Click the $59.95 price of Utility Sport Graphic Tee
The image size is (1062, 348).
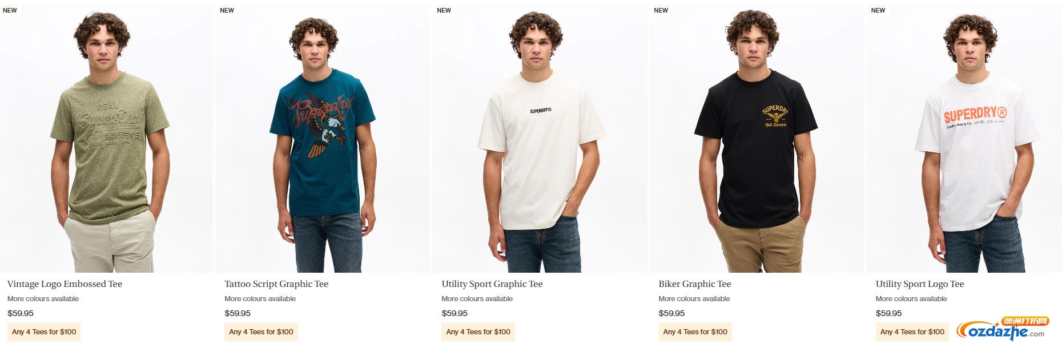454,313
